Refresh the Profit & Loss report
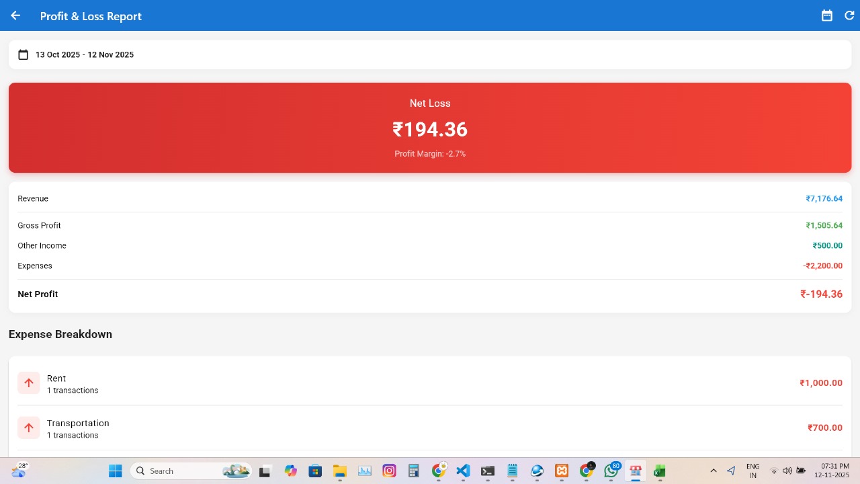Image resolution: width=860 pixels, height=484 pixels. click(x=849, y=15)
